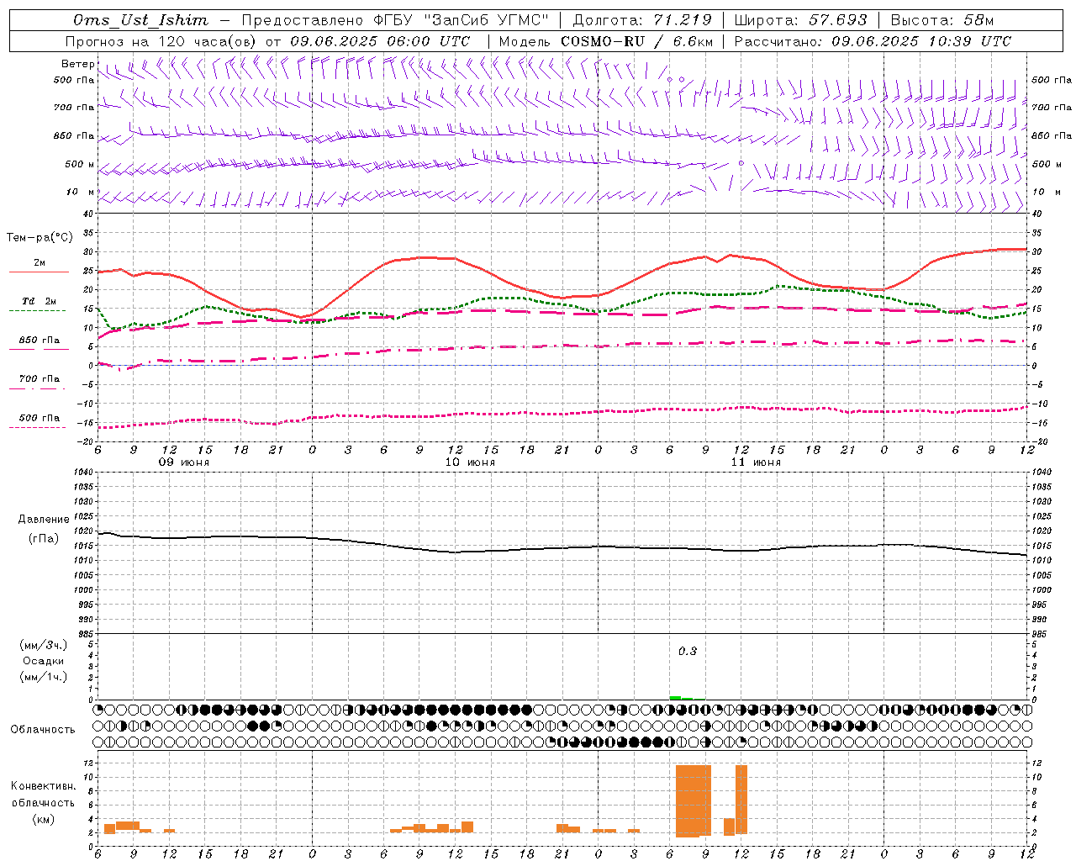The height and width of the screenshot is (861, 1076).
Task: Select the 11 июня date label
Action: 756,462
